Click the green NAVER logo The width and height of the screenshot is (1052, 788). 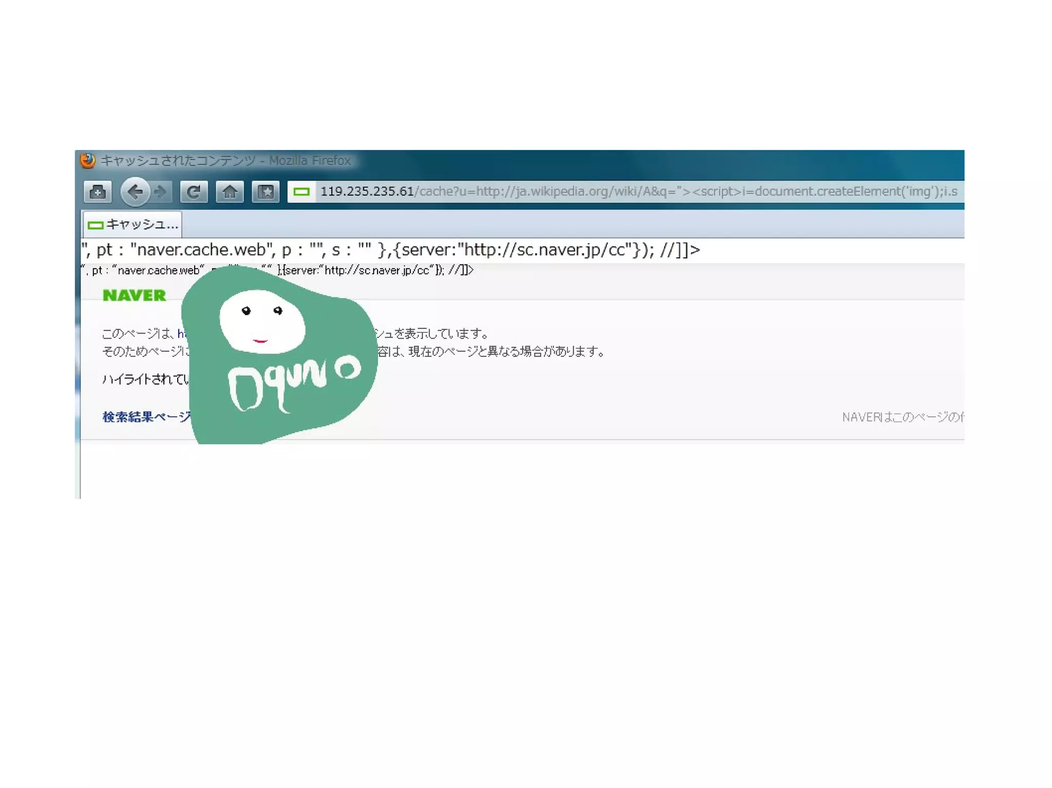point(134,295)
